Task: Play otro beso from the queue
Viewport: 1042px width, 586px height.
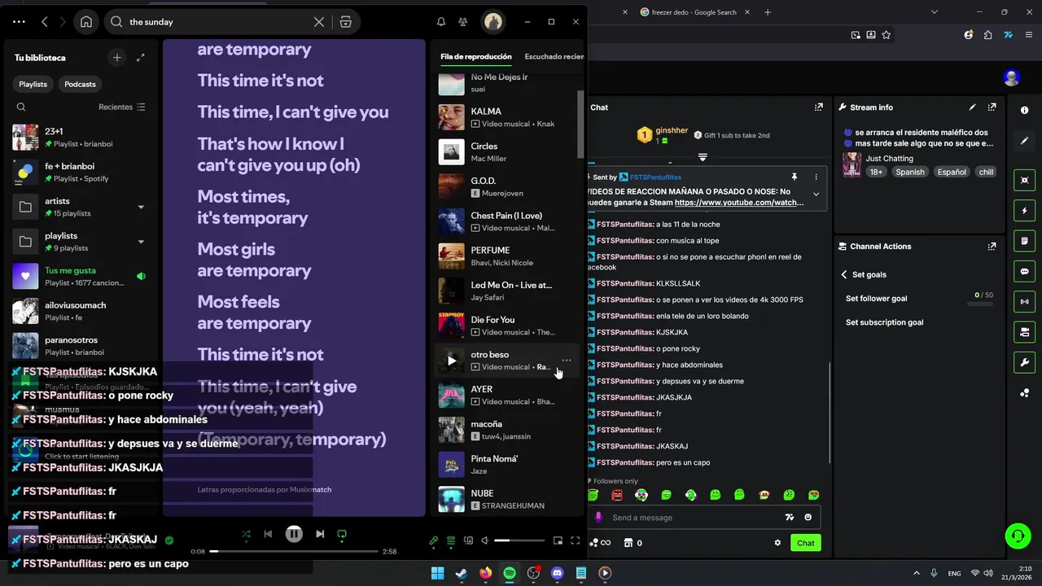Action: [x=452, y=361]
